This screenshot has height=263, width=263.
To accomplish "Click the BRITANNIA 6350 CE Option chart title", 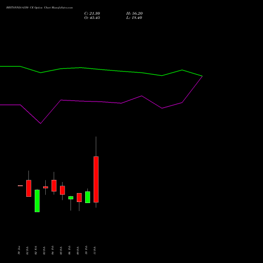I will pyautogui.click(x=39, y=8).
